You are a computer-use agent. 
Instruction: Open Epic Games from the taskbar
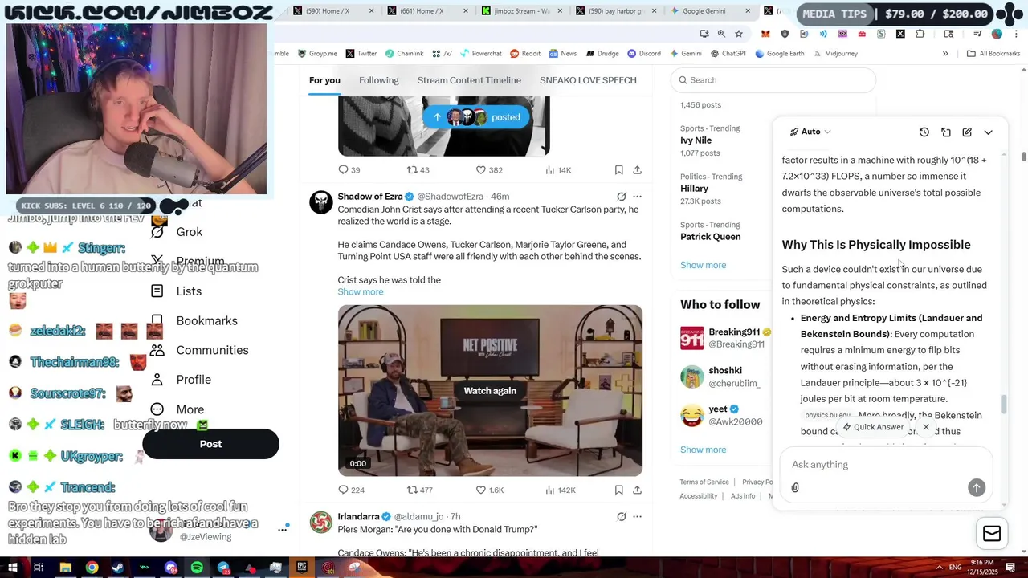point(302,568)
